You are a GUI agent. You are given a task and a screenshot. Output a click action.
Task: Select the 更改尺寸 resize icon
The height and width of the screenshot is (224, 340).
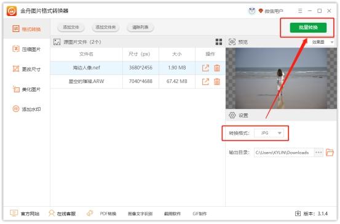point(16,69)
